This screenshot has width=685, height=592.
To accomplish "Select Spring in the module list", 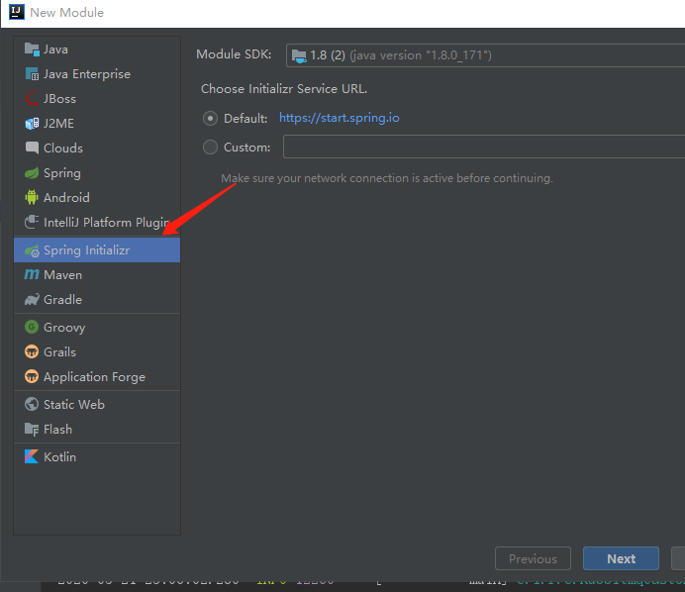I will coord(97,173).
